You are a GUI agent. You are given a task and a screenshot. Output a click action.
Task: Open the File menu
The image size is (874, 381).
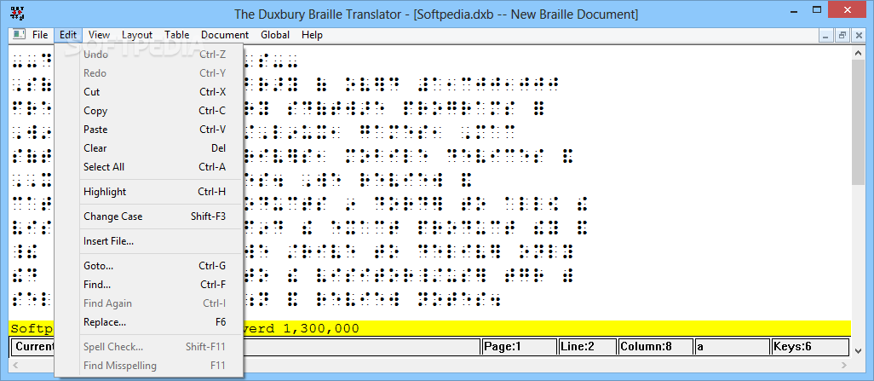coord(40,35)
